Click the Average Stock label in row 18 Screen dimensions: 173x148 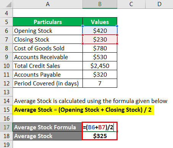click(47, 136)
